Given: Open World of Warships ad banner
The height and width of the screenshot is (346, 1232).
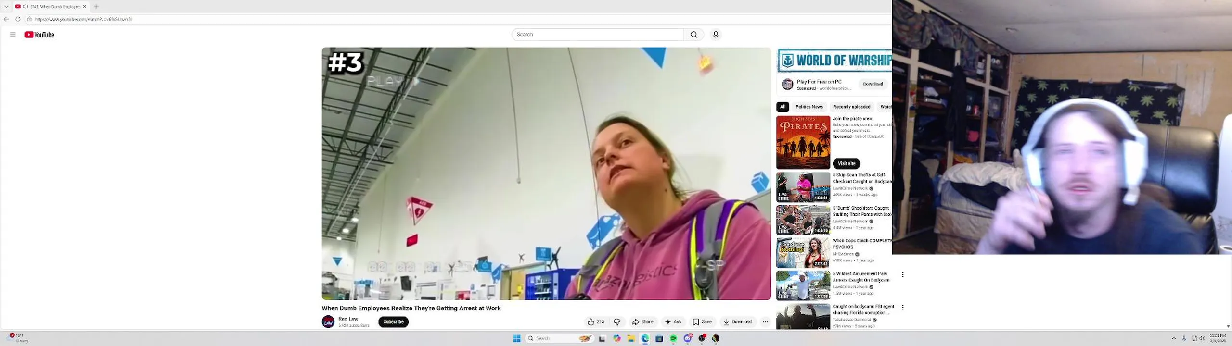Looking at the screenshot, I should [834, 61].
